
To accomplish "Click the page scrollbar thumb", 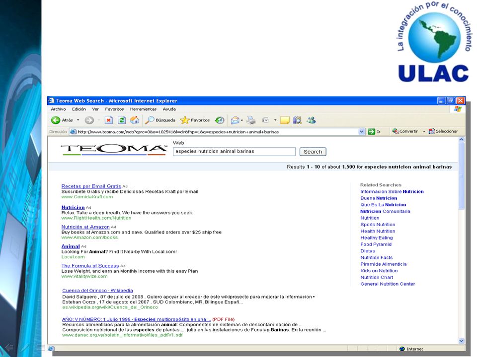I will [x=461, y=176].
